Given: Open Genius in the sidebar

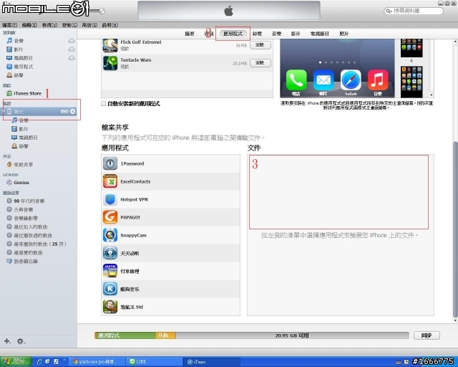Looking at the screenshot, I should (x=21, y=182).
